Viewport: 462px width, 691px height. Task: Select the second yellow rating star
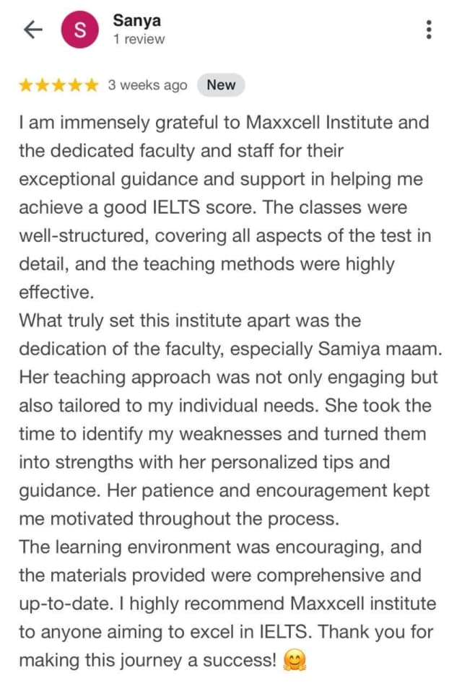click(43, 85)
